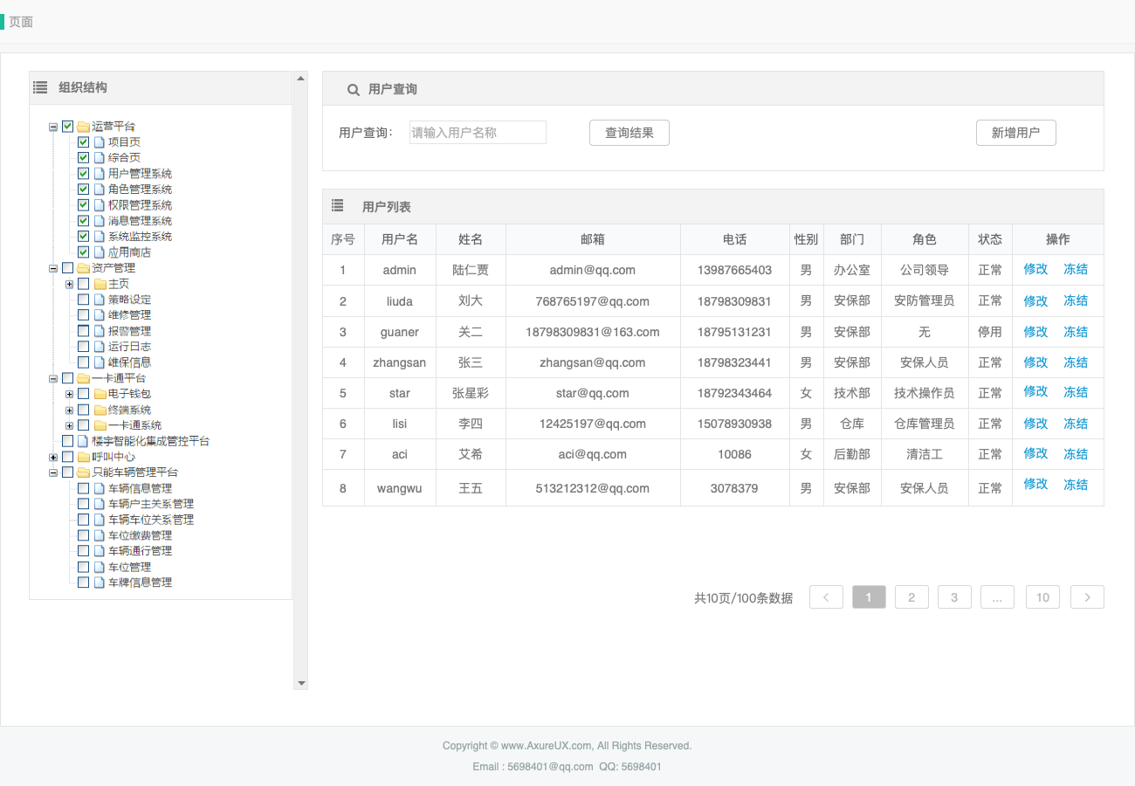Collapse the 运营平台 tree node
1135x786 pixels.
coord(53,127)
